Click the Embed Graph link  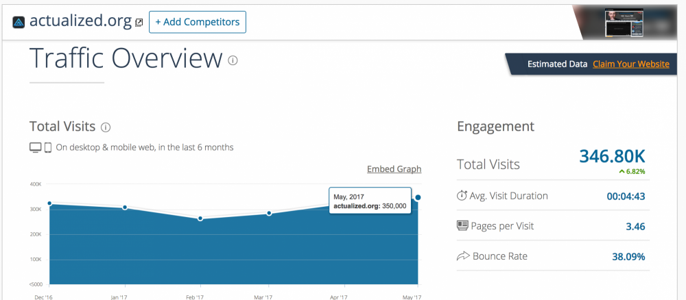(394, 169)
